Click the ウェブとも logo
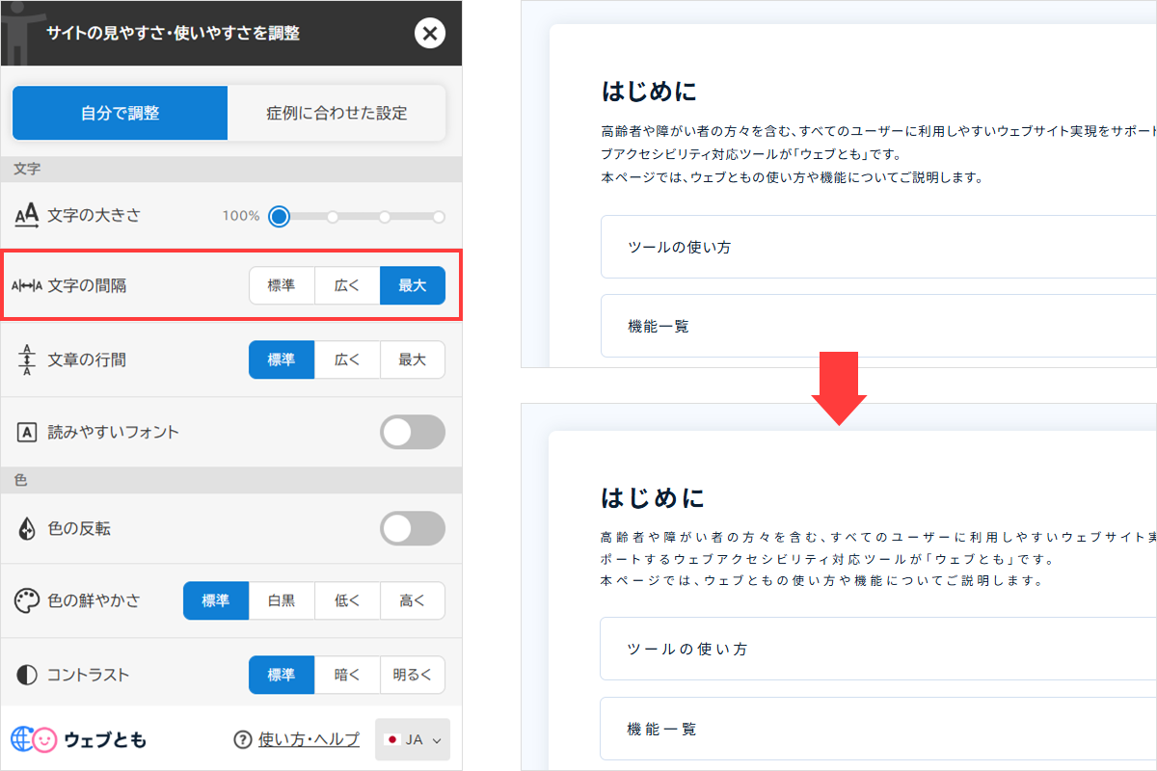1157x771 pixels. pos(79,739)
